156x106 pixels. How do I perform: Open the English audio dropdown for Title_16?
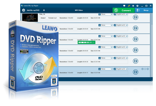(122, 14)
